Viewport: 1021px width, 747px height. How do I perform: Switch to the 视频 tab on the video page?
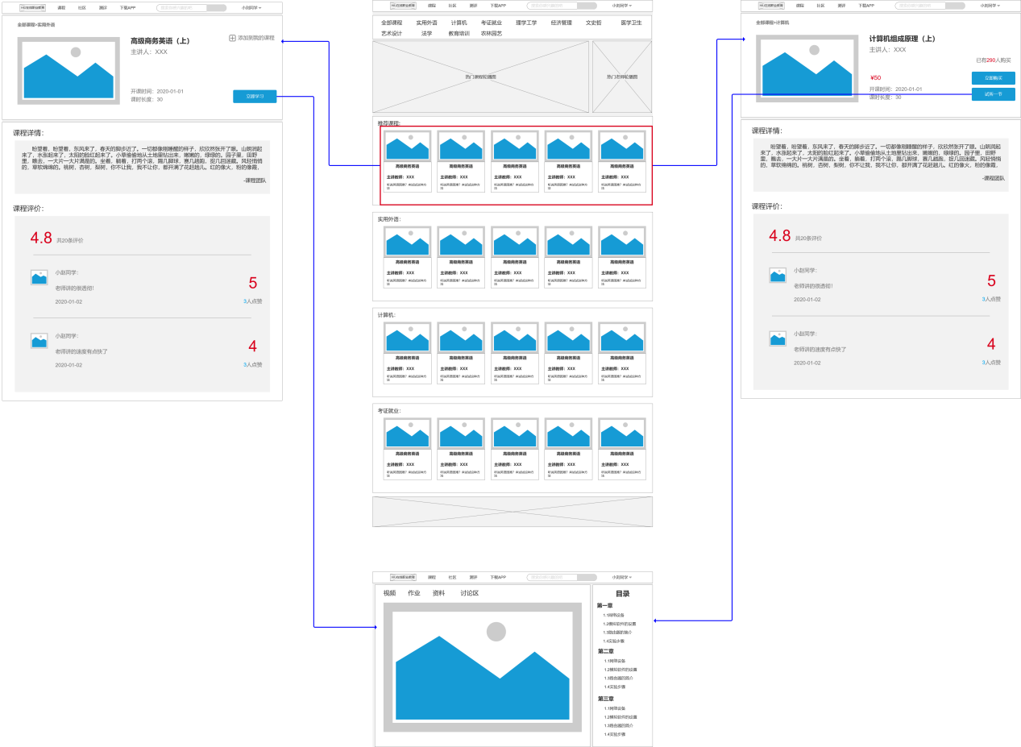[389, 593]
